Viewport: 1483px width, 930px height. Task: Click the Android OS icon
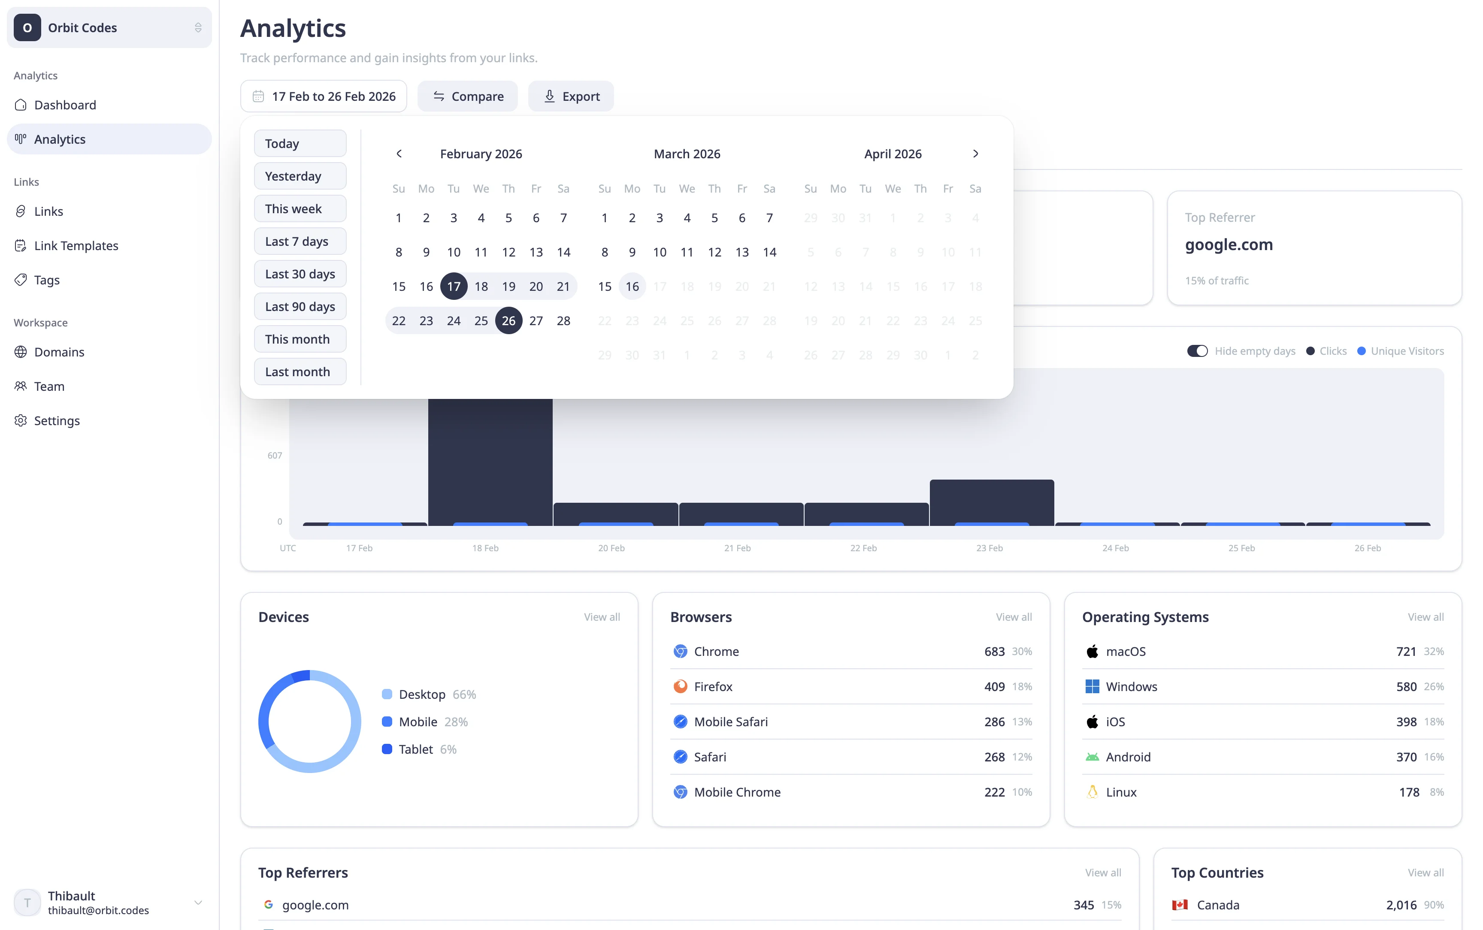coord(1093,757)
